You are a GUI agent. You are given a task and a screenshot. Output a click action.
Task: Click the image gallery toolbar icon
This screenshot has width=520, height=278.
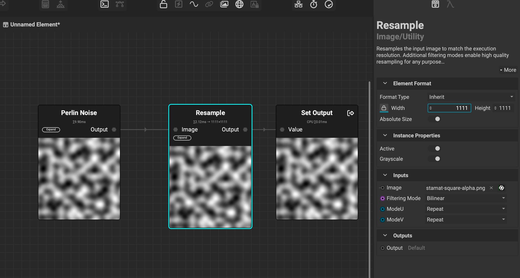click(224, 4)
